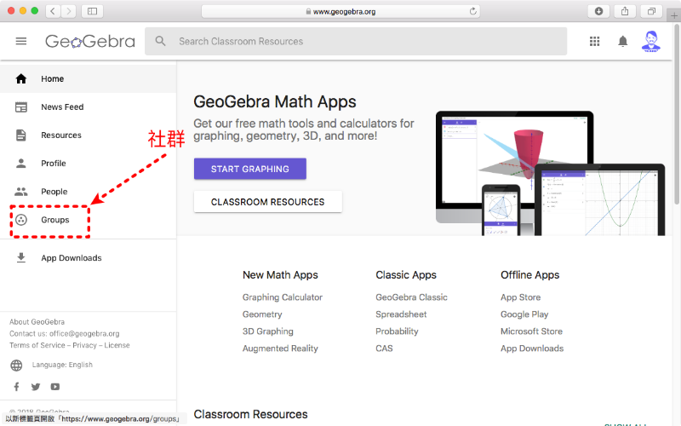Open the CAS link
Viewport: 681px width, 426px height.
coord(385,348)
